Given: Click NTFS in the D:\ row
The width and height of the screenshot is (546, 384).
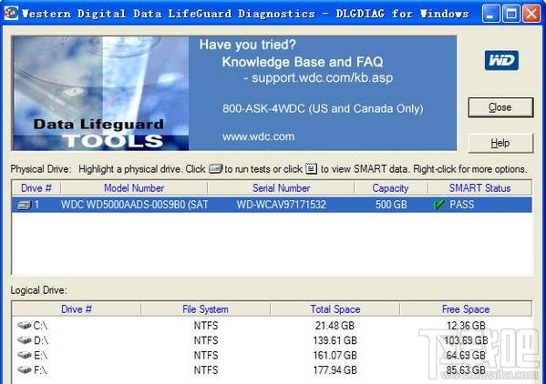Looking at the screenshot, I should (206, 340).
